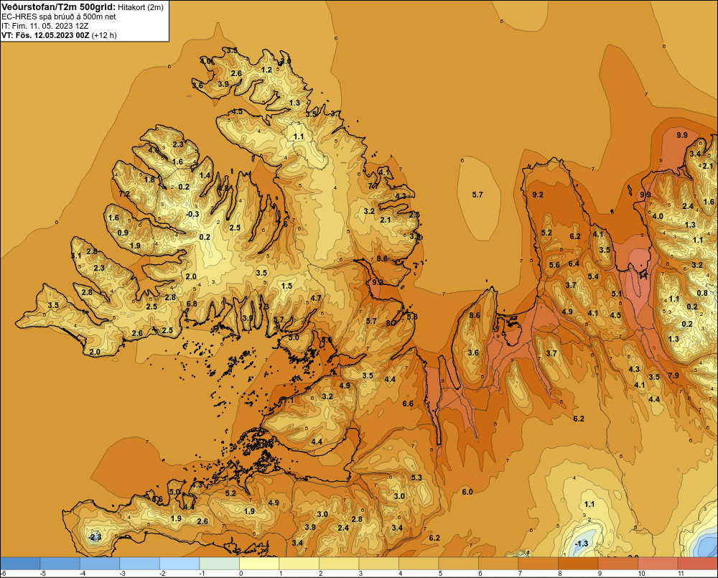Click the 'VT: Fös. 12.05.2023 00Z' valid time
Image resolution: width=718 pixels, height=578 pixels.
click(45, 35)
